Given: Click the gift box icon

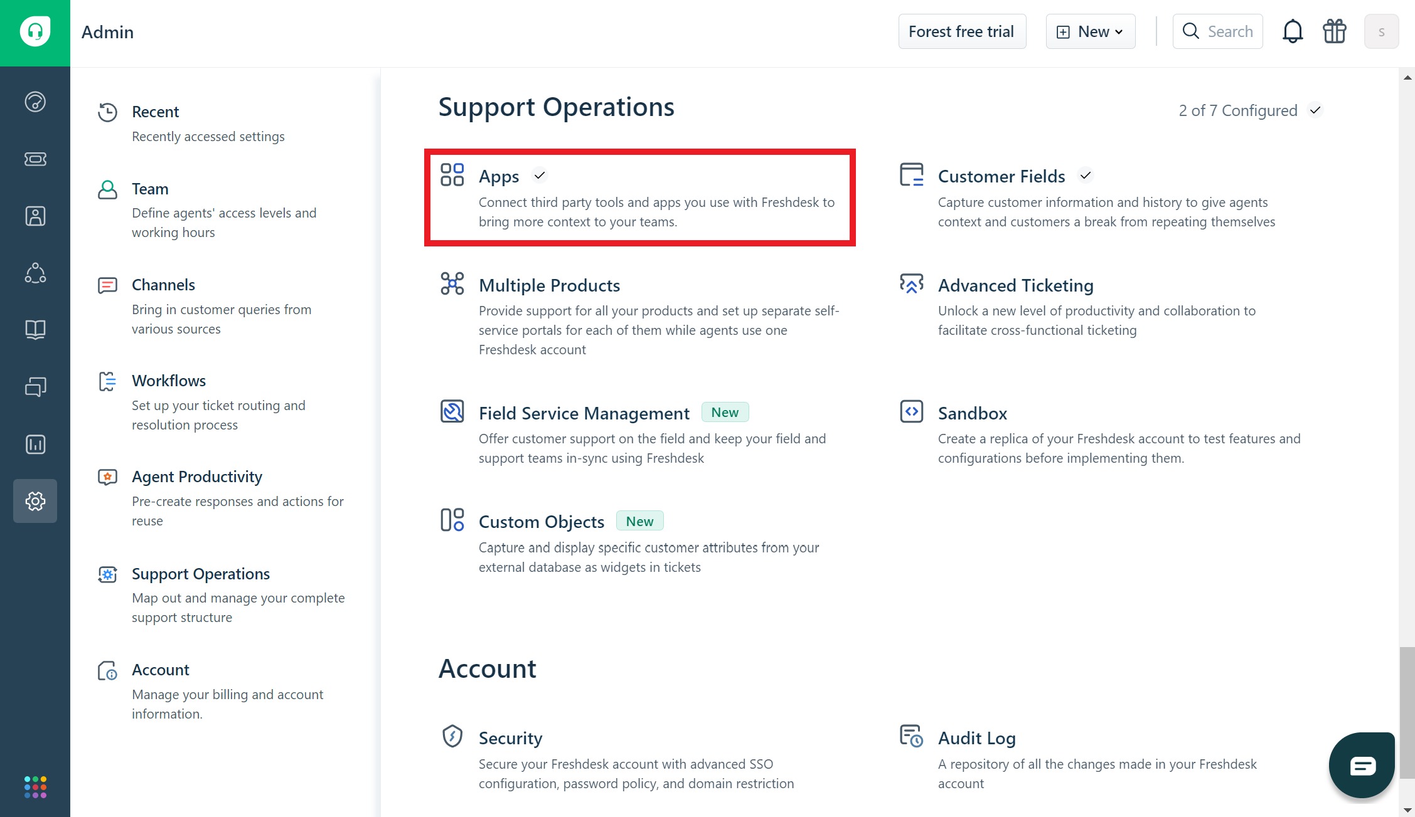Looking at the screenshot, I should pos(1335,31).
